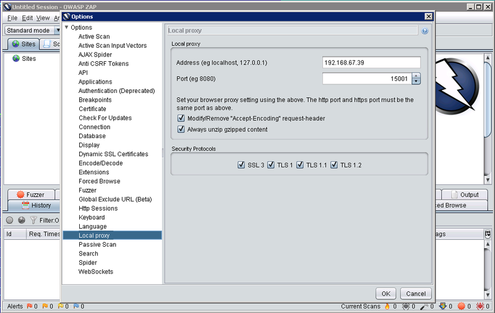Click target icon in History toolbar

tap(9, 220)
